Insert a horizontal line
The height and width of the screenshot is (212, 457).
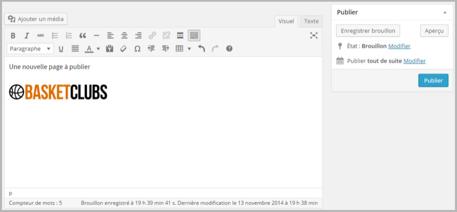pos(96,35)
